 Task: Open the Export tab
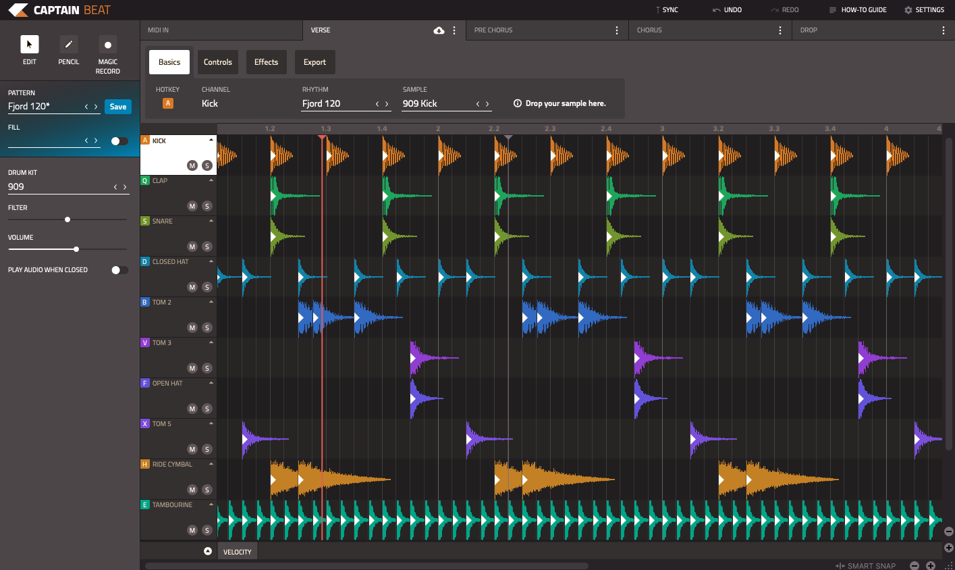point(315,62)
